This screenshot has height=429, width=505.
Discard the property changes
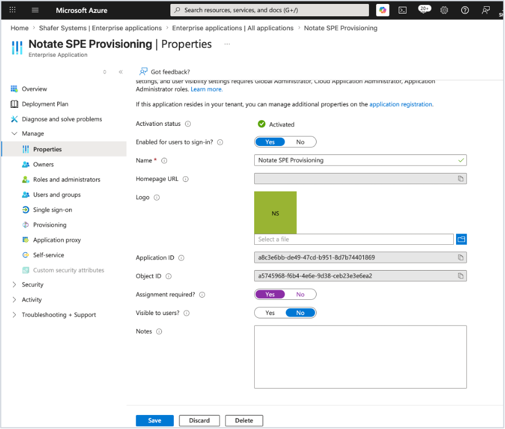pyautogui.click(x=200, y=421)
